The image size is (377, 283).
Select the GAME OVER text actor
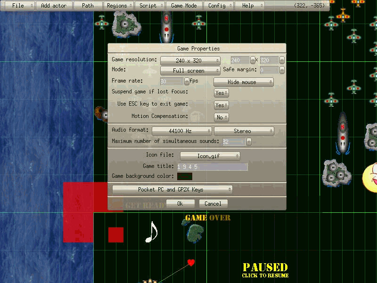point(208,218)
